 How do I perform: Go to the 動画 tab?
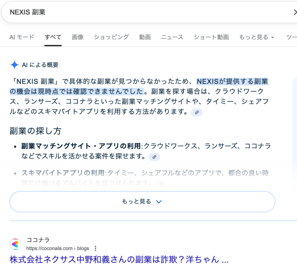tap(145, 37)
